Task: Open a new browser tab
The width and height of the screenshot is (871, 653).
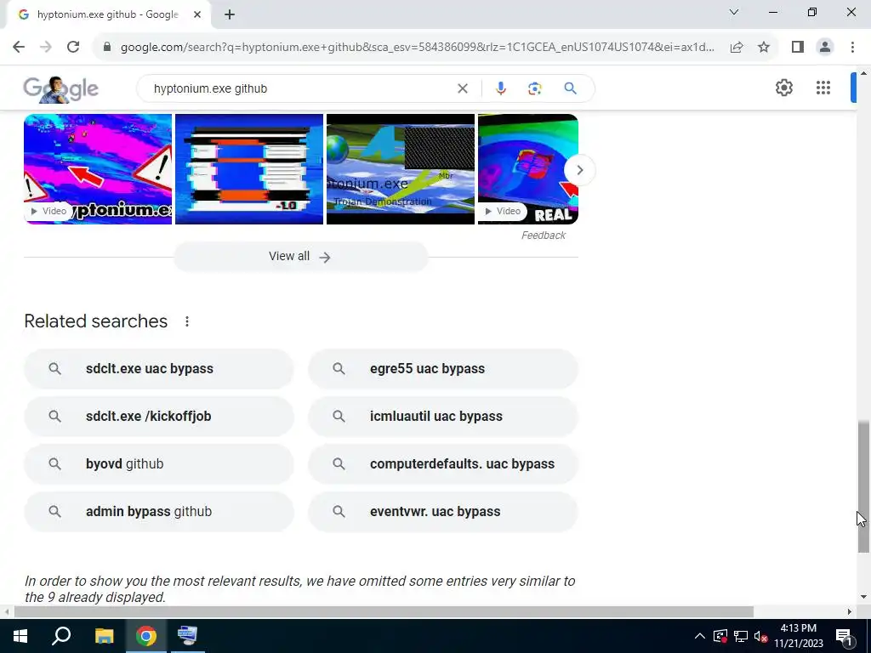Action: click(230, 14)
